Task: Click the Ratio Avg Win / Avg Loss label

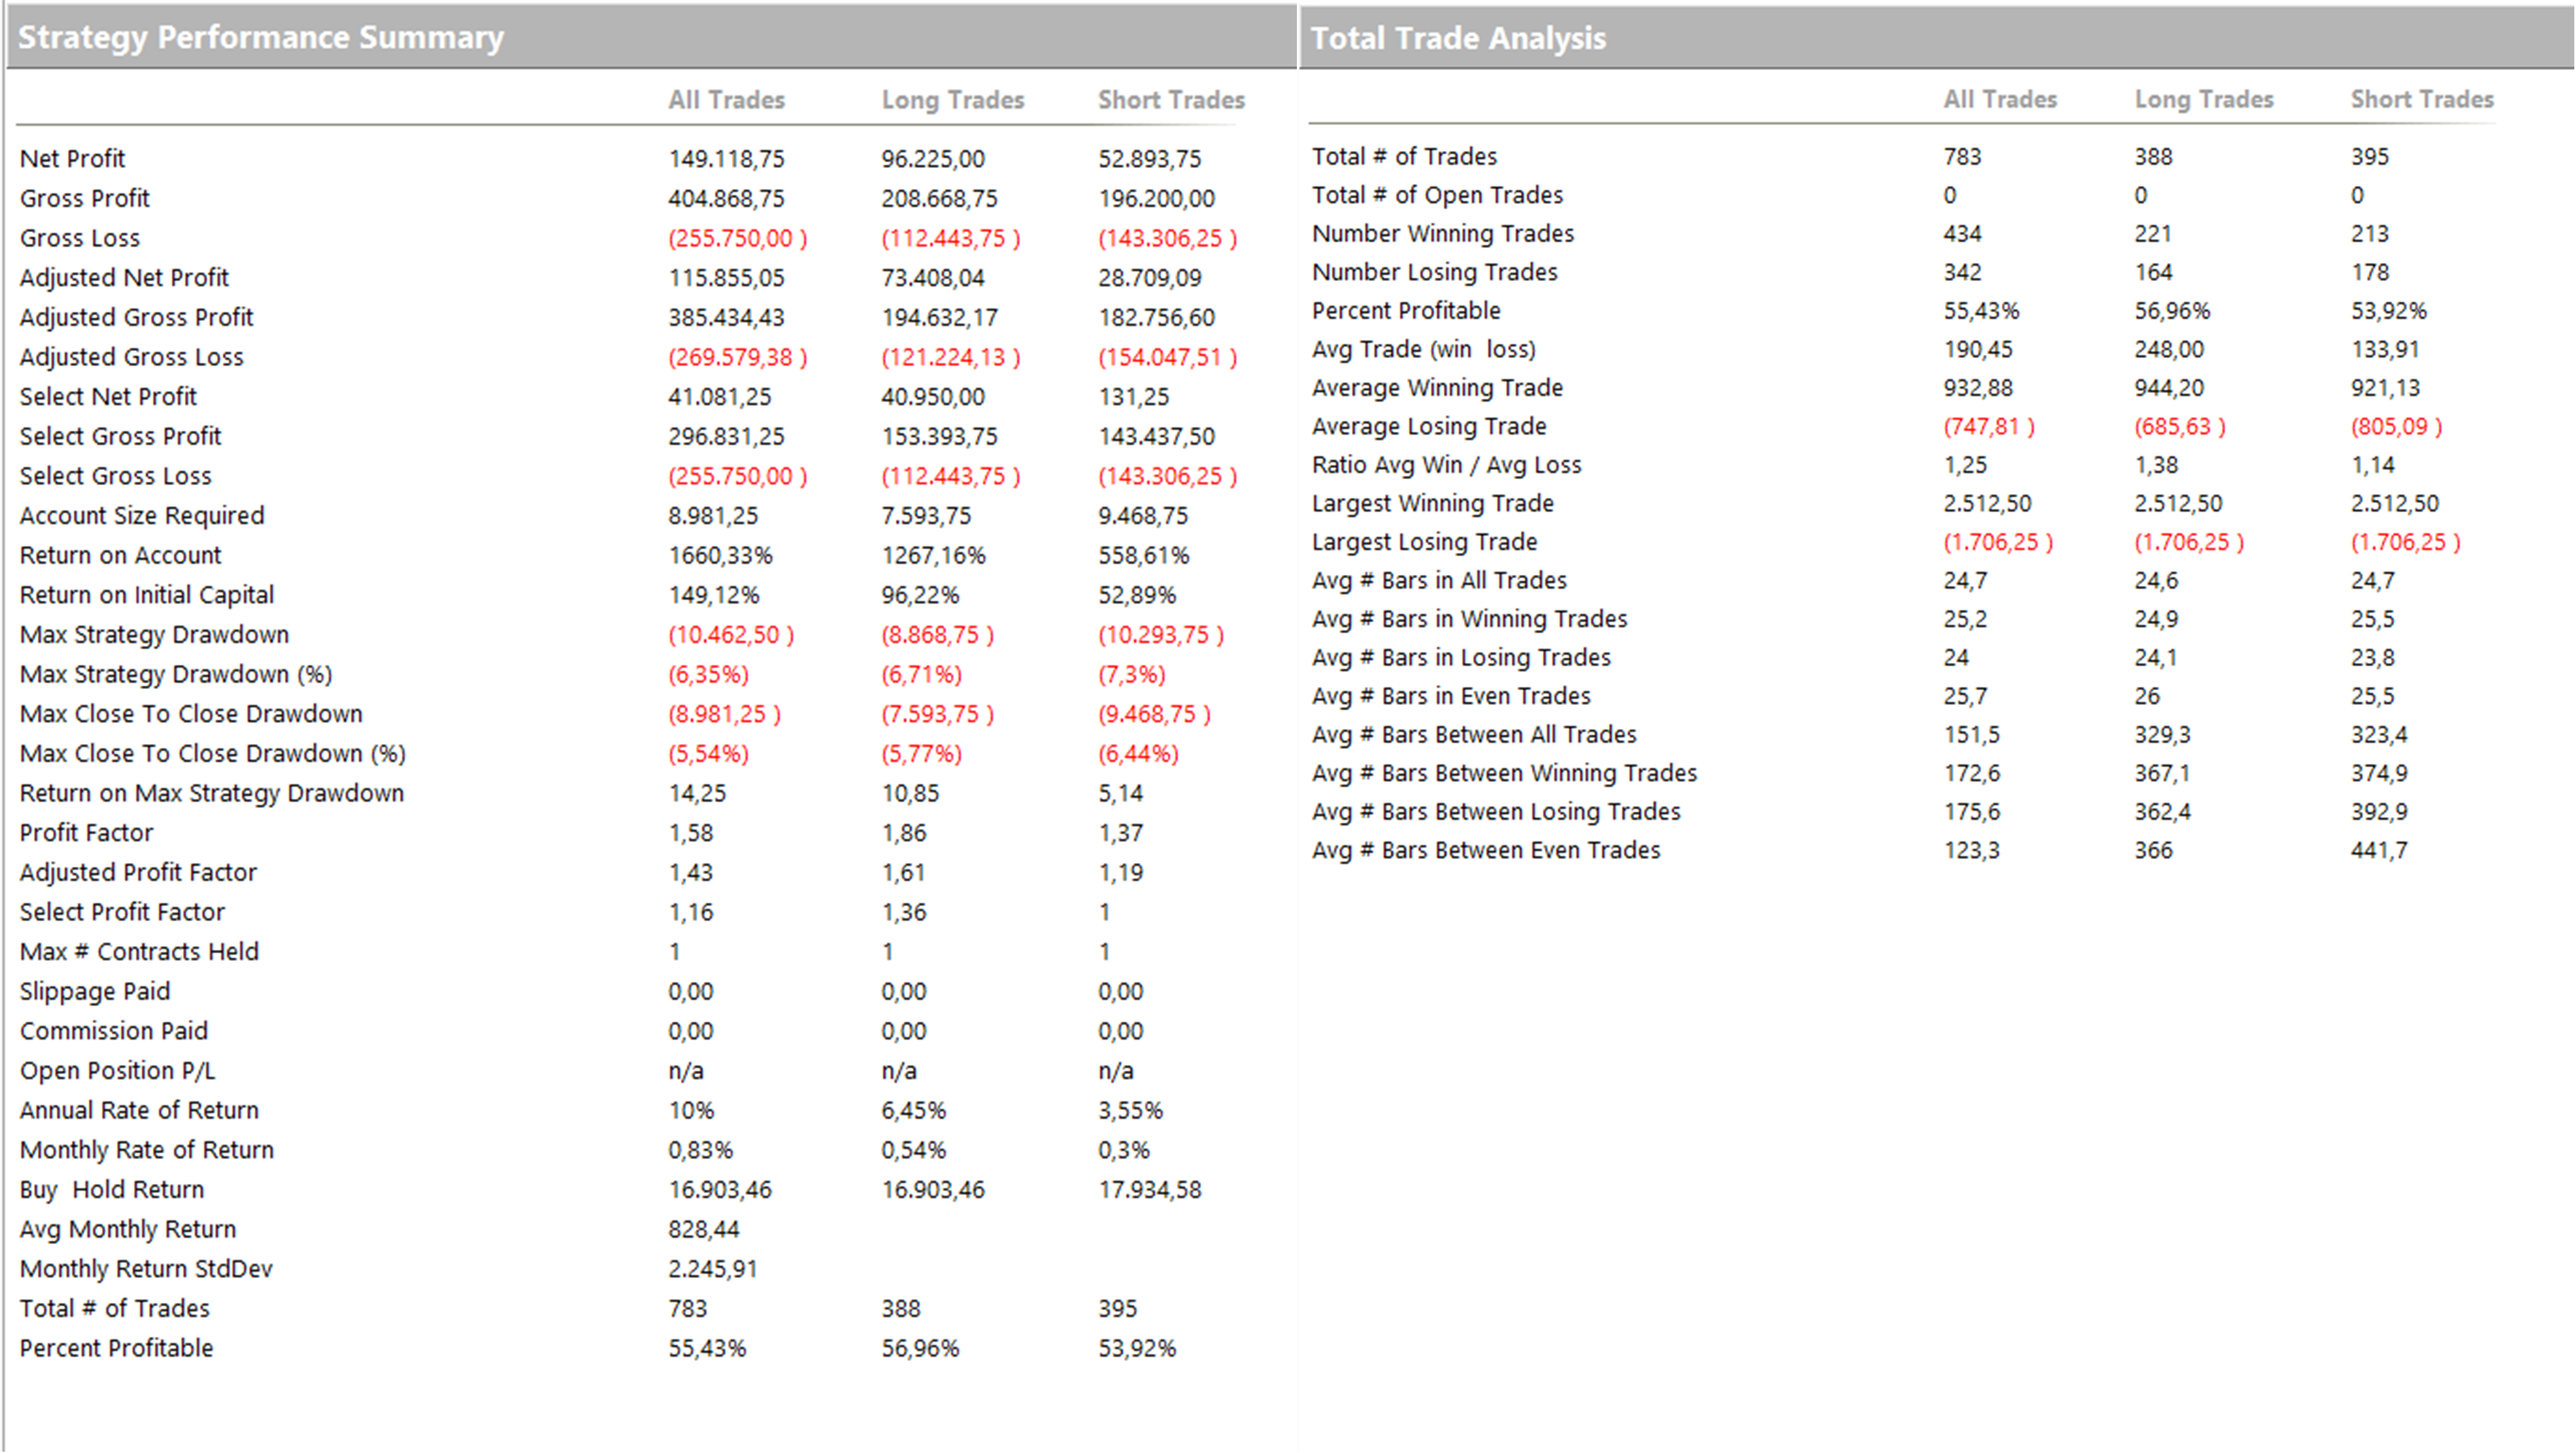Action: pyautogui.click(x=1446, y=465)
